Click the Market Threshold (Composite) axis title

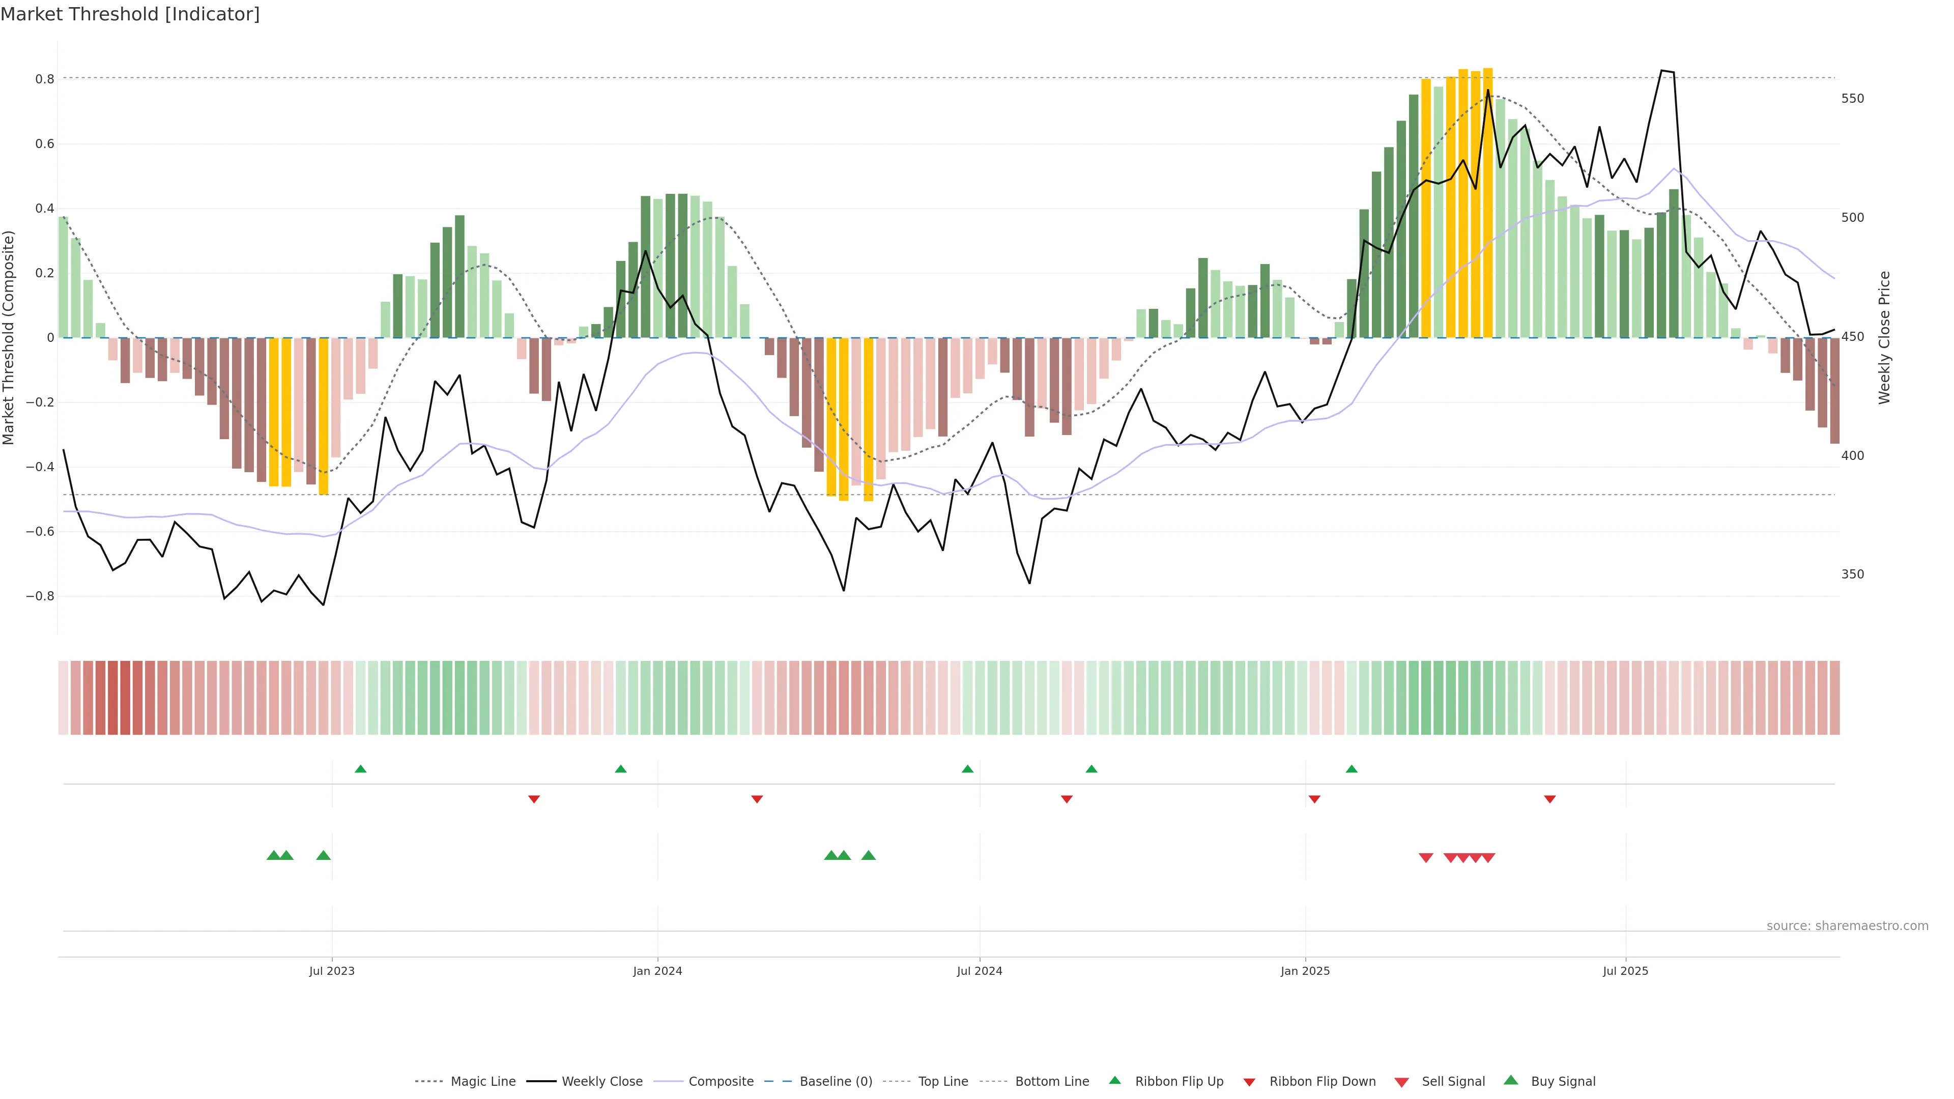pyautogui.click(x=9, y=337)
